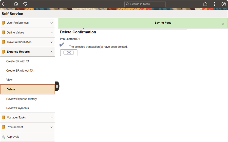This screenshot has width=228, height=142.
Task: Select Expense Reports menu section
Action: point(27,52)
